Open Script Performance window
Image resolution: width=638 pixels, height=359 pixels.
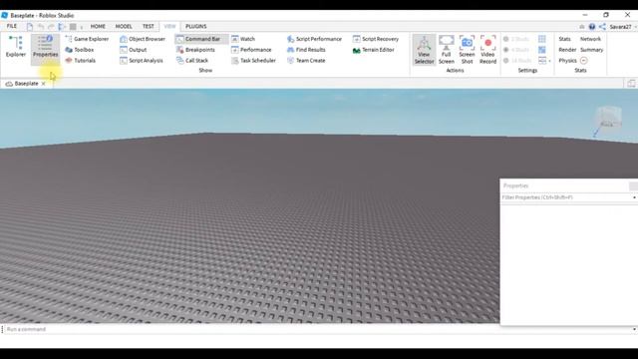314,39
